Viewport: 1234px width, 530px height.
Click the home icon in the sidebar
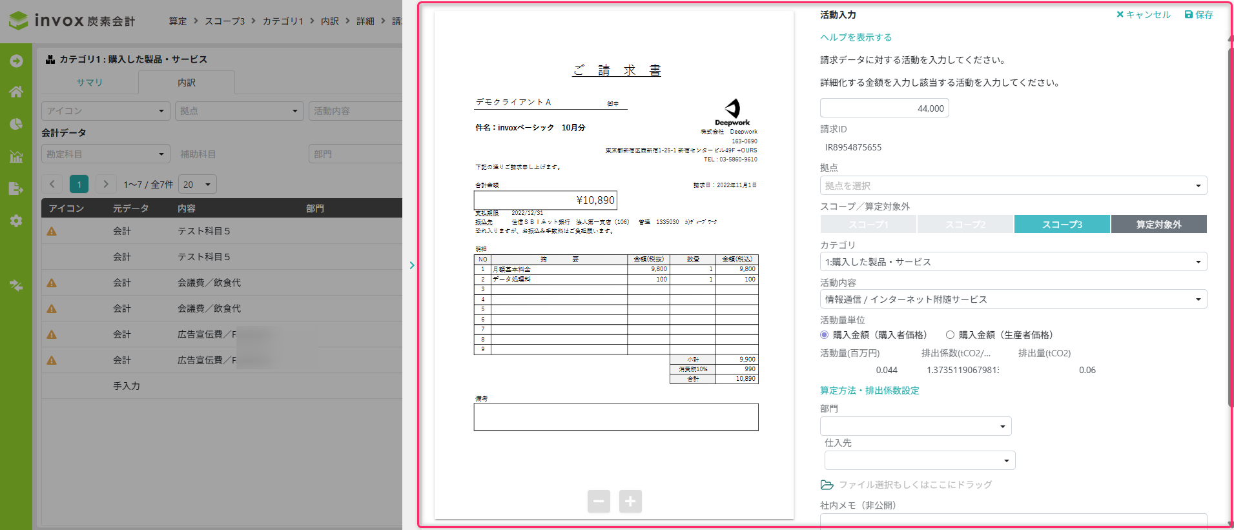click(x=16, y=92)
